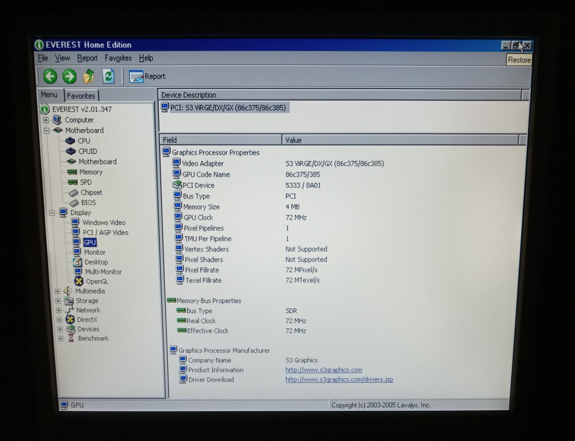Select OpenGL in the Display tree

pos(97,282)
